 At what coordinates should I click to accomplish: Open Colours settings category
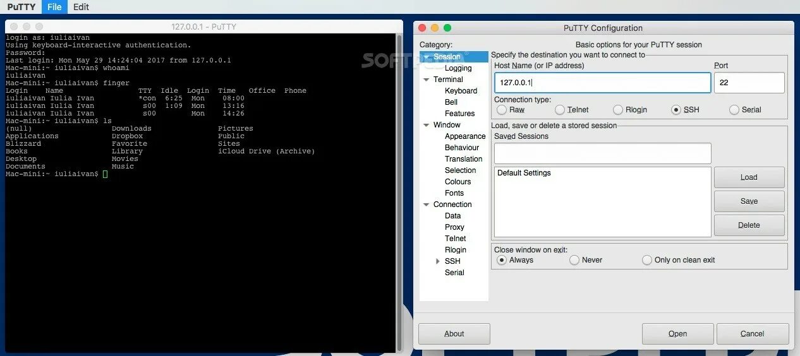pyautogui.click(x=458, y=182)
